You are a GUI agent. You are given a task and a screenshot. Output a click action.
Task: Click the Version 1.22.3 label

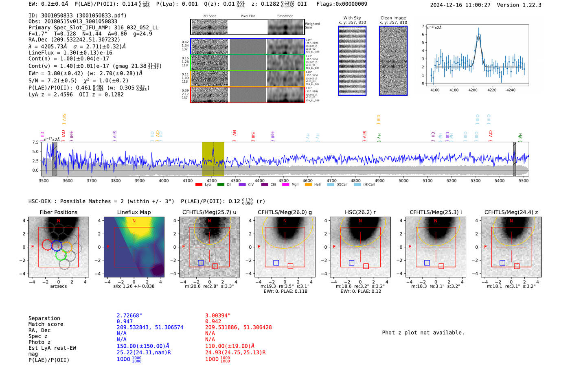519,5
